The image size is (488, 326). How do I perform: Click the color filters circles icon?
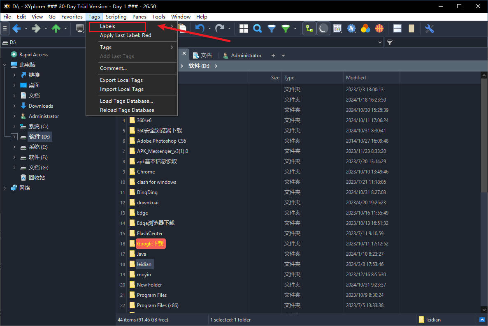(x=365, y=28)
